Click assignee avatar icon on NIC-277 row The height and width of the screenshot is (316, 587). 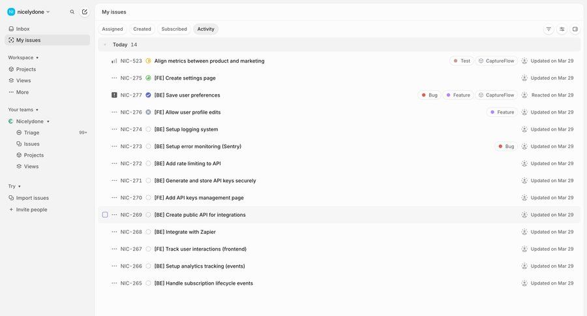point(524,95)
